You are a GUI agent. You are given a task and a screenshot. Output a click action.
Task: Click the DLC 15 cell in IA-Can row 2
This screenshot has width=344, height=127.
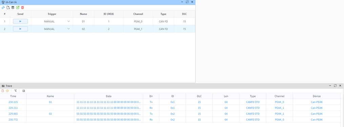coord(184,29)
